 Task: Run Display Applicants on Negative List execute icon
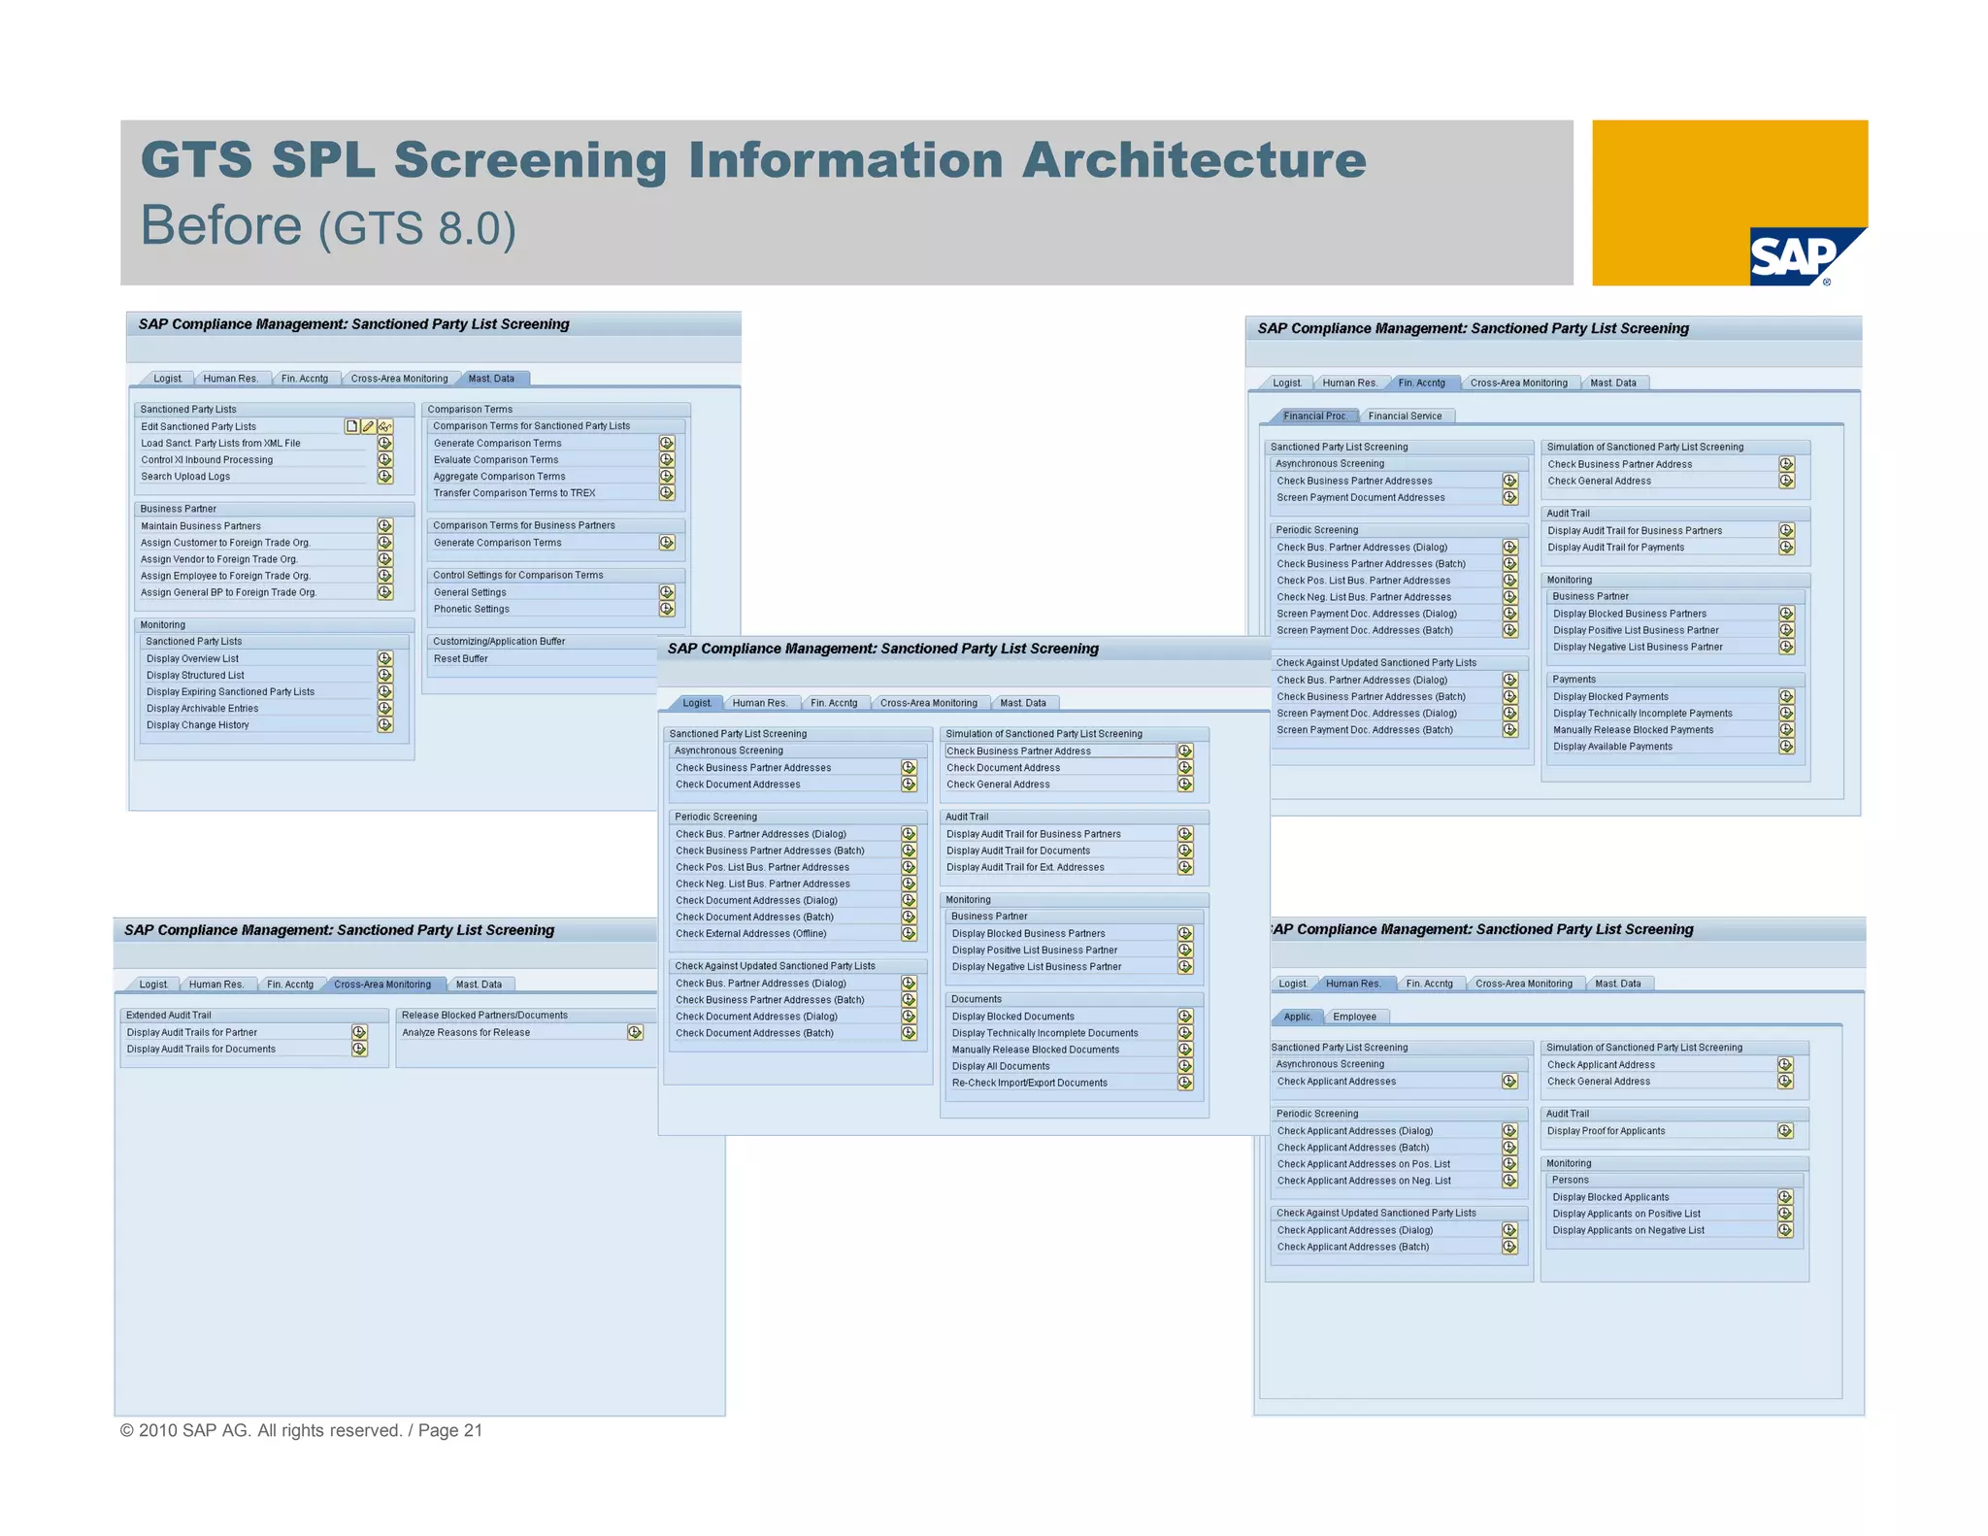pos(1785,1230)
